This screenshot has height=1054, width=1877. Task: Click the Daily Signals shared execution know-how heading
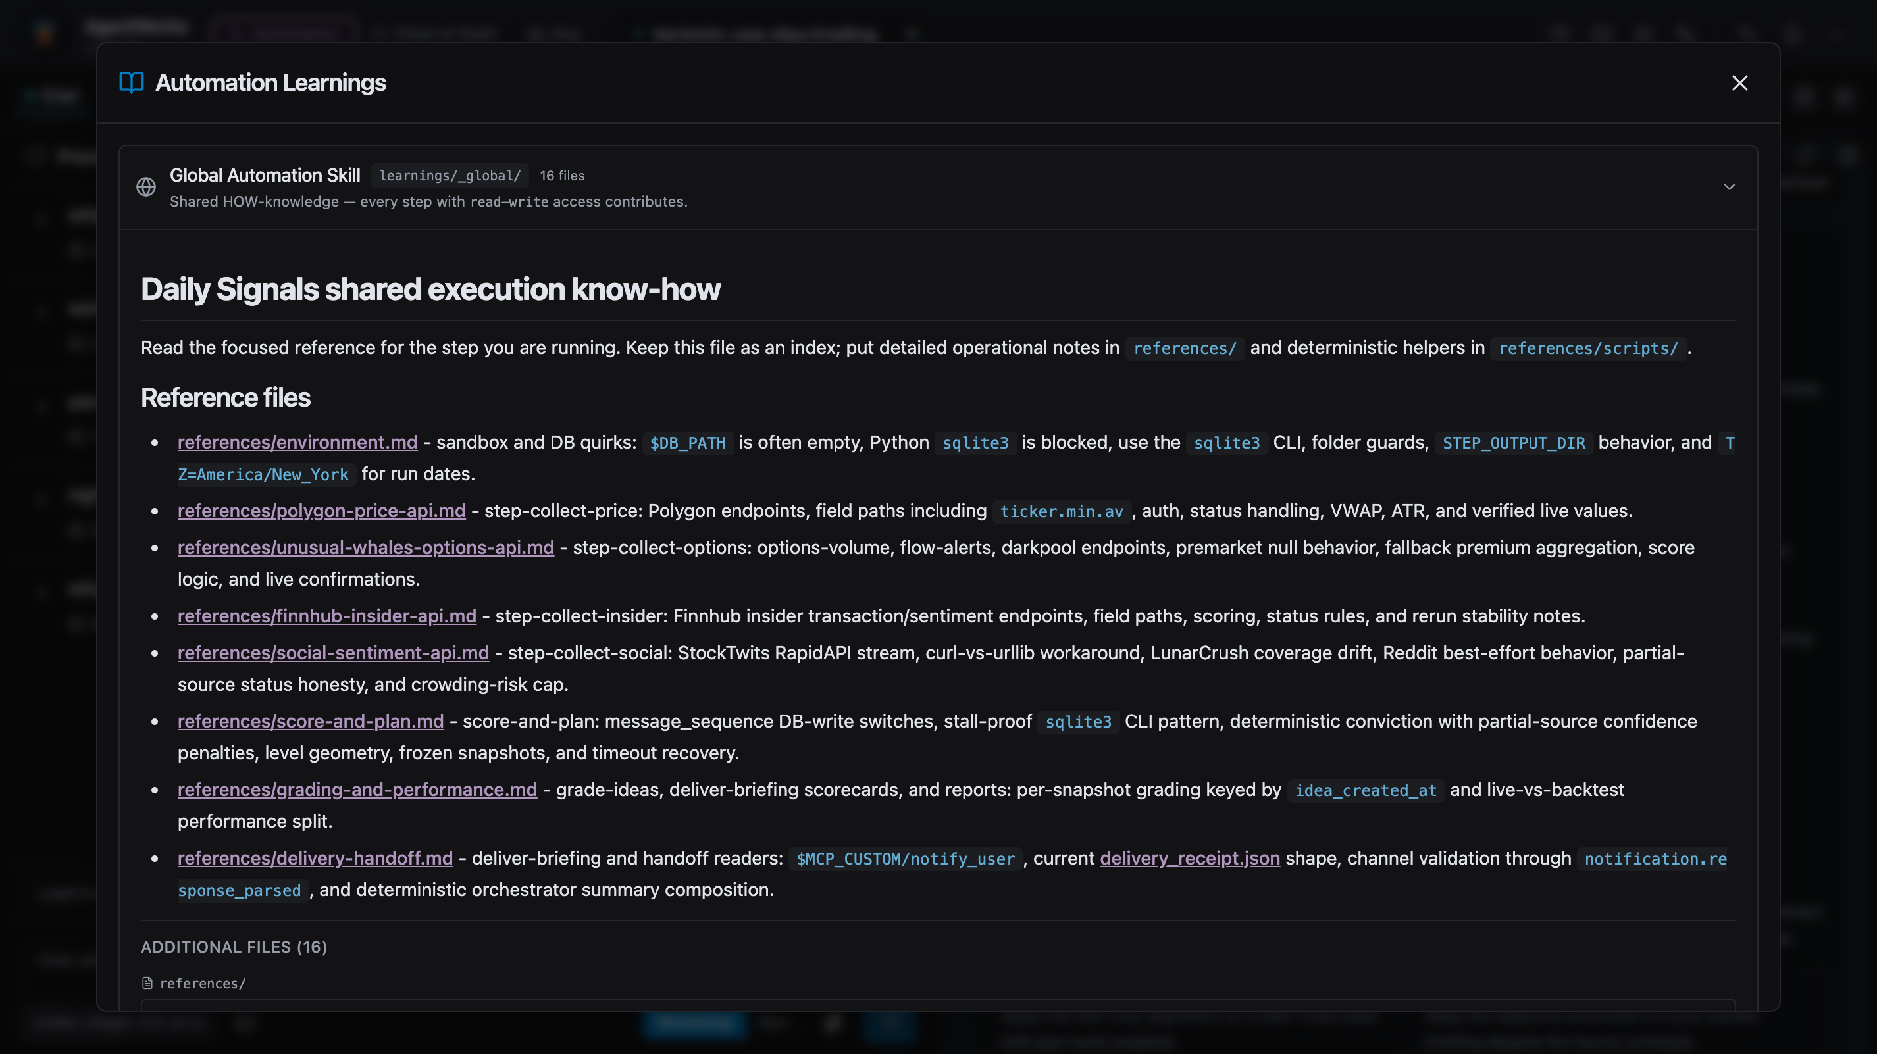pyautogui.click(x=430, y=289)
